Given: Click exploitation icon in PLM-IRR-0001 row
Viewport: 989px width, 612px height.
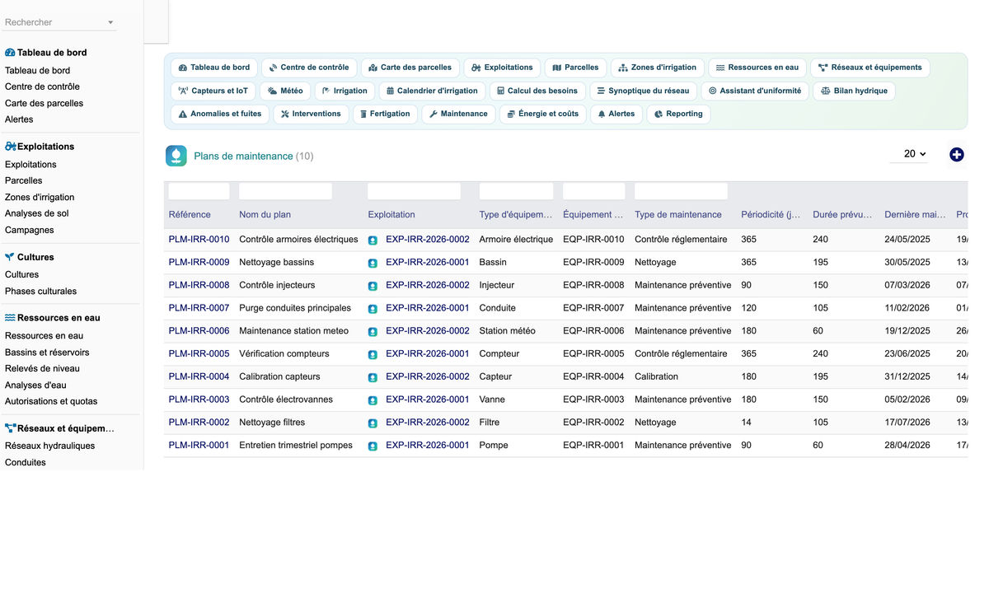Looking at the screenshot, I should (373, 446).
